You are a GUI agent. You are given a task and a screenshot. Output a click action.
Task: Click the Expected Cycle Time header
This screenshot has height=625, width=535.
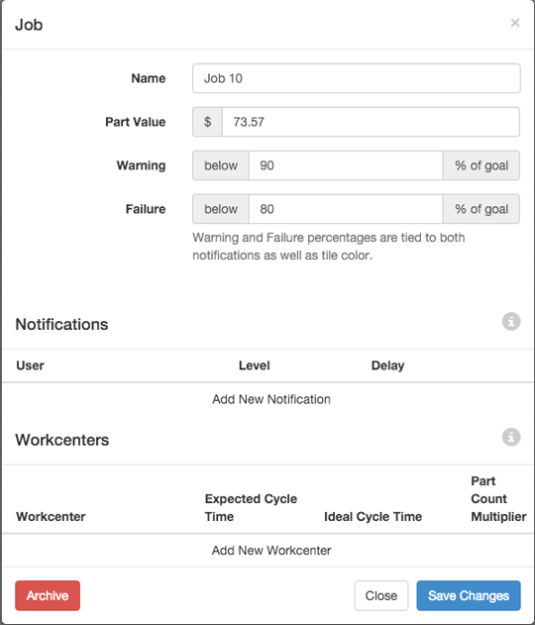pyautogui.click(x=251, y=507)
